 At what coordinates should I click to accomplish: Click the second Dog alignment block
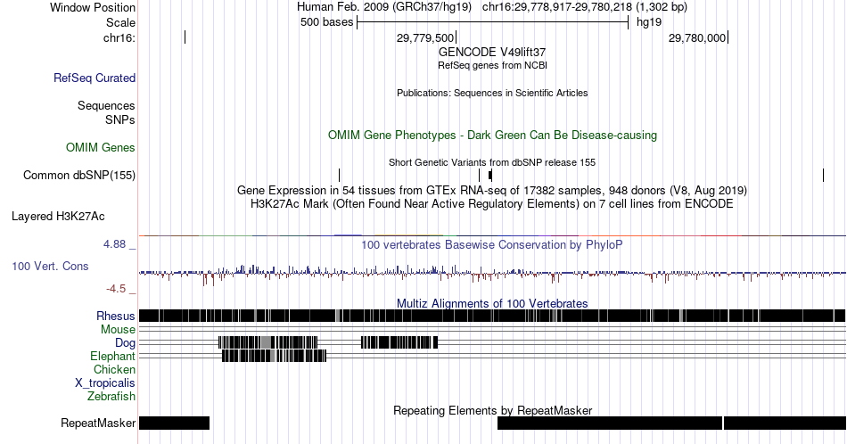coord(399,342)
